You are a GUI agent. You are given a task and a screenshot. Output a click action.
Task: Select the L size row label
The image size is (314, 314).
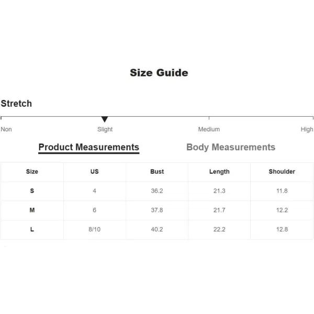pyautogui.click(x=32, y=229)
